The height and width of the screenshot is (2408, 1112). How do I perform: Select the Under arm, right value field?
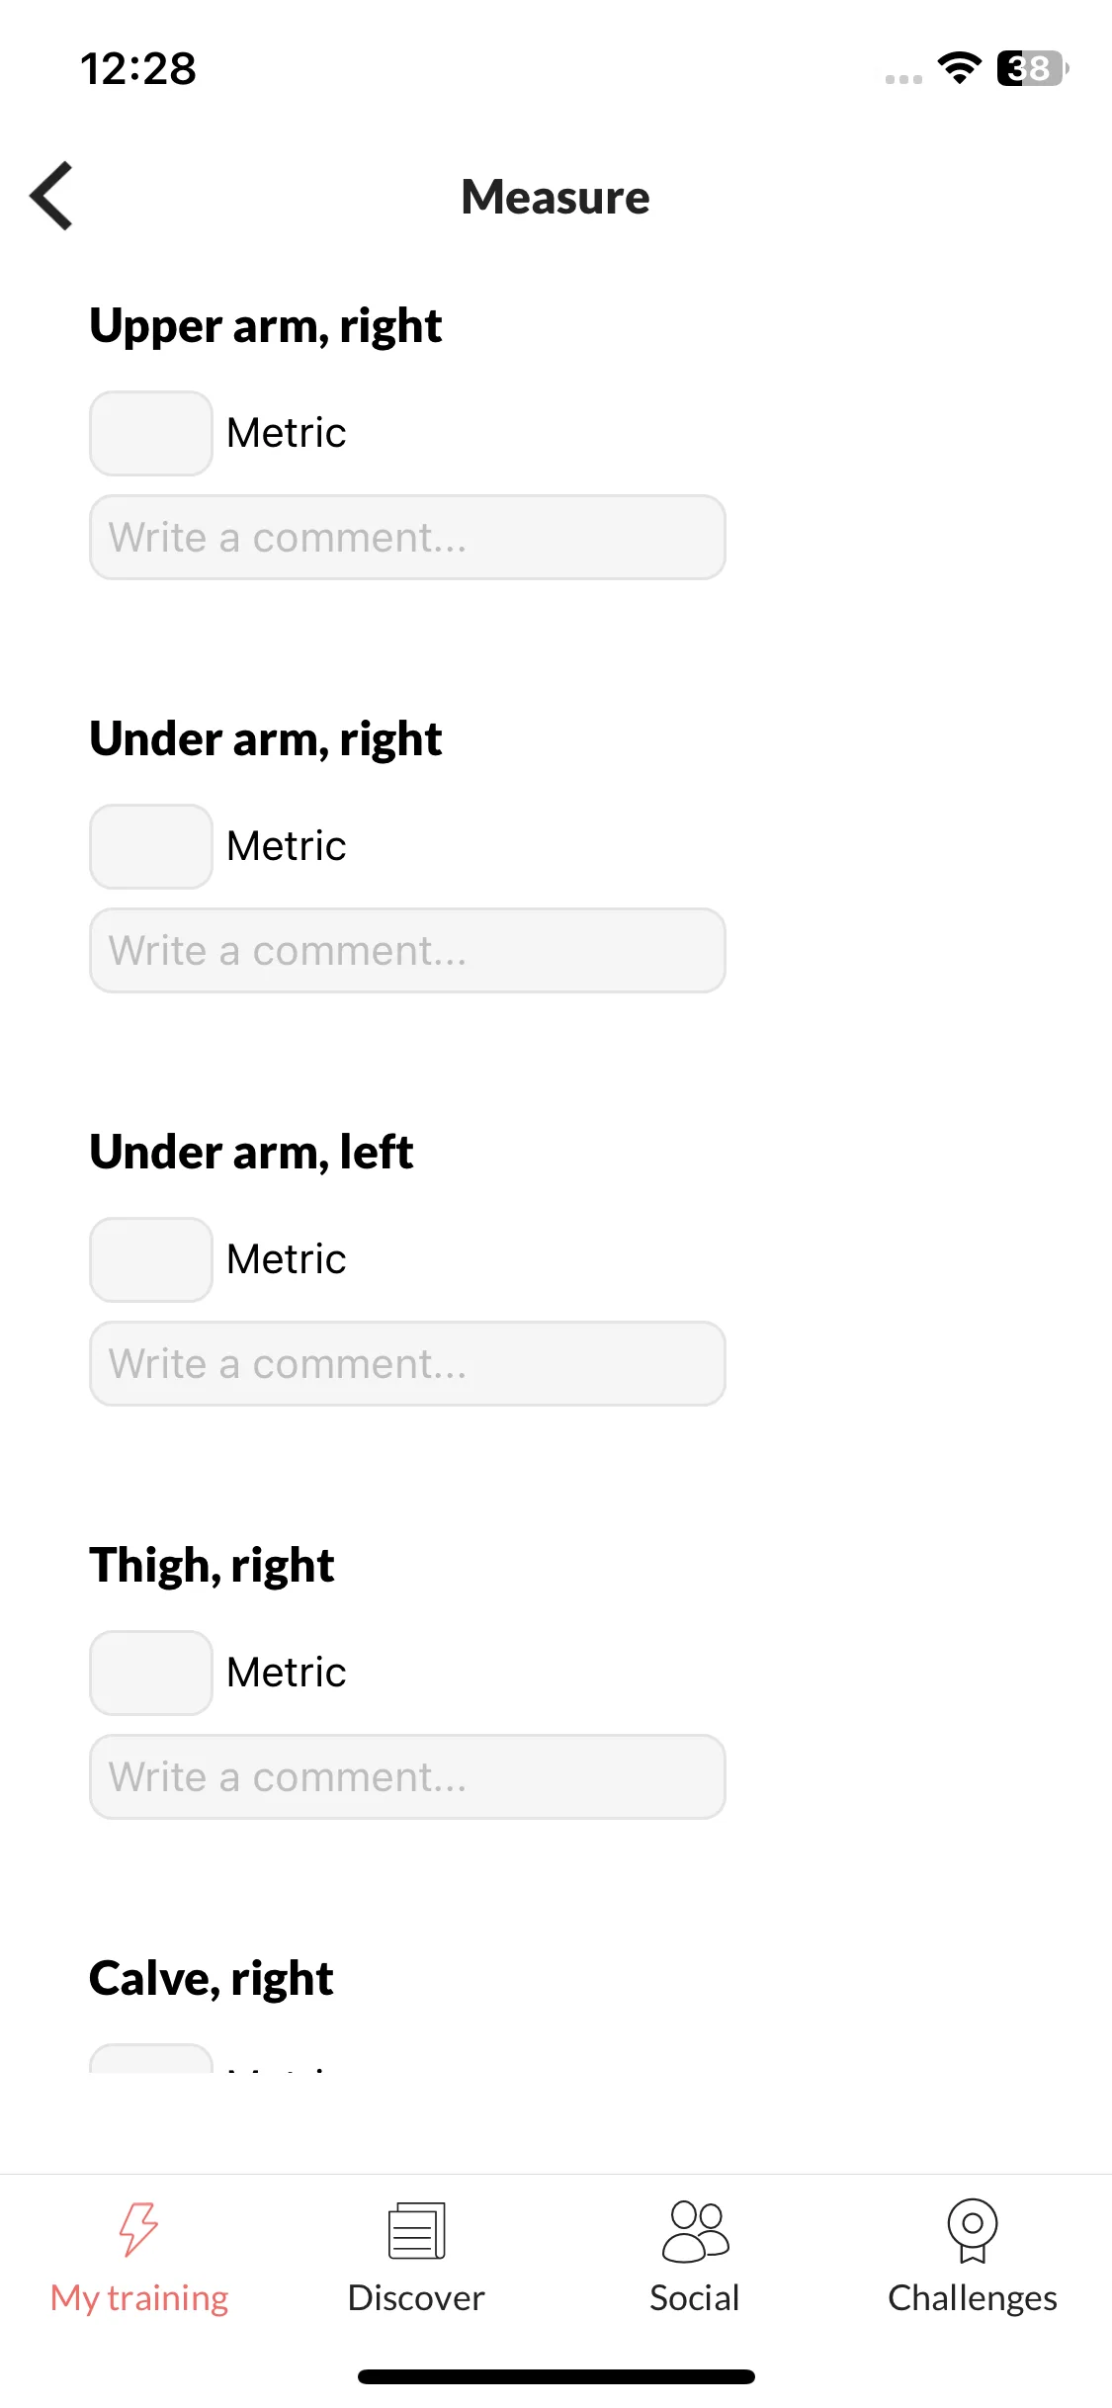tap(151, 846)
